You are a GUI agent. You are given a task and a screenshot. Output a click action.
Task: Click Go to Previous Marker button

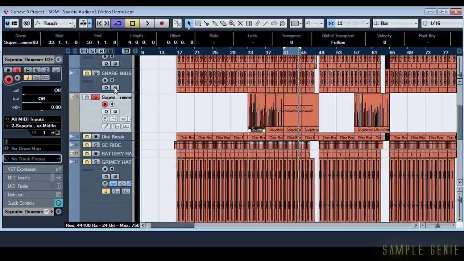pos(99,23)
